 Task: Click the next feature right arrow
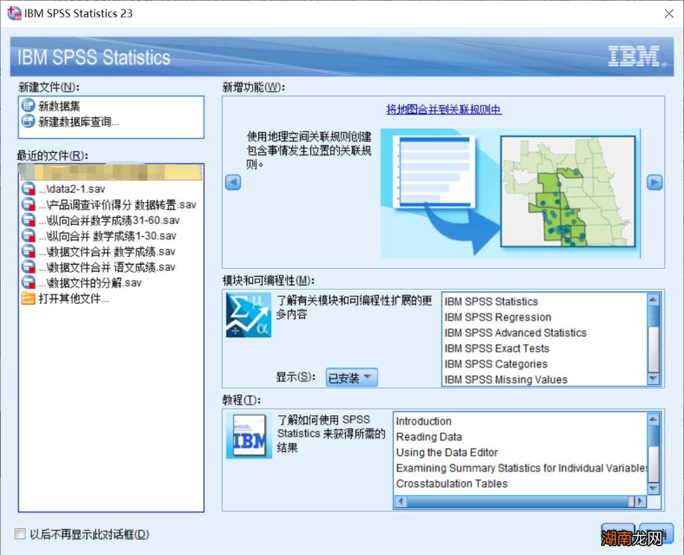(654, 183)
